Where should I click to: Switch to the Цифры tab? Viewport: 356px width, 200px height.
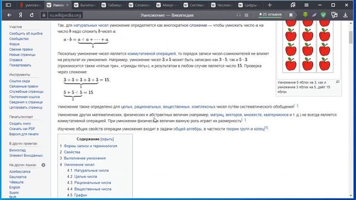pos(249,5)
